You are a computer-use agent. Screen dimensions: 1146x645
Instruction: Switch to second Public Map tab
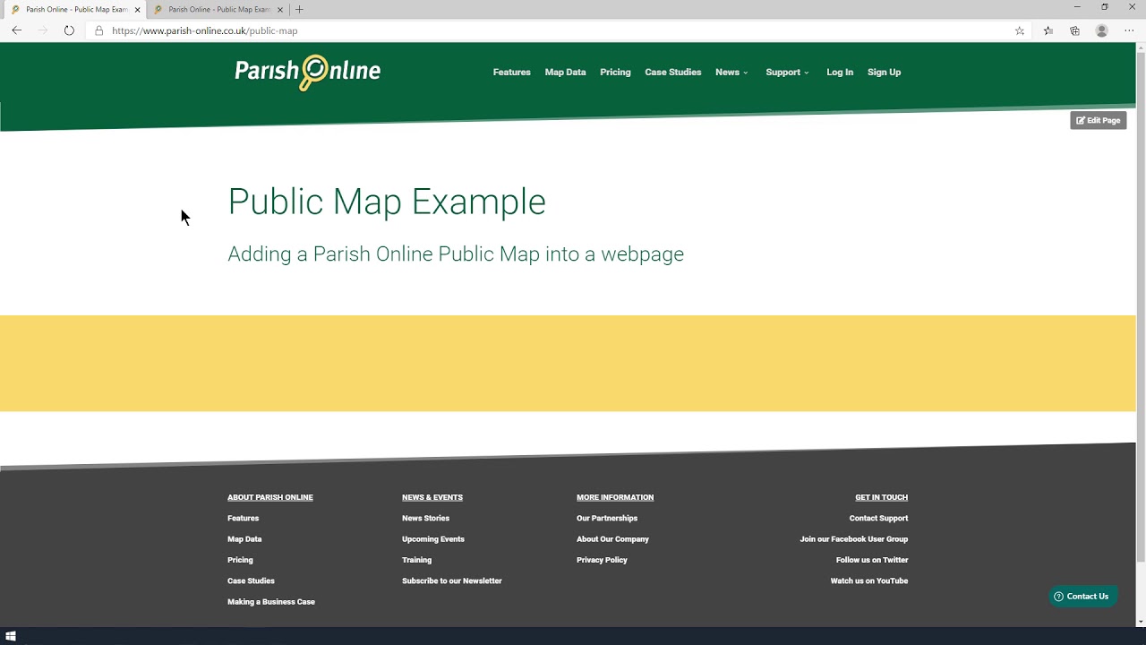(218, 10)
